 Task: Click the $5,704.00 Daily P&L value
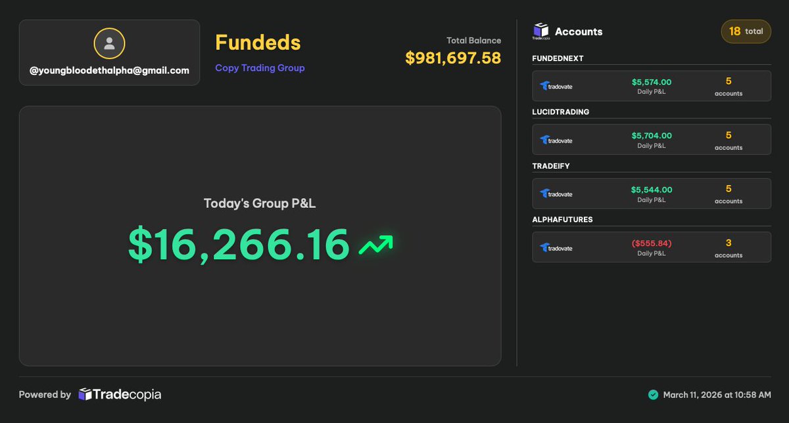coord(652,136)
